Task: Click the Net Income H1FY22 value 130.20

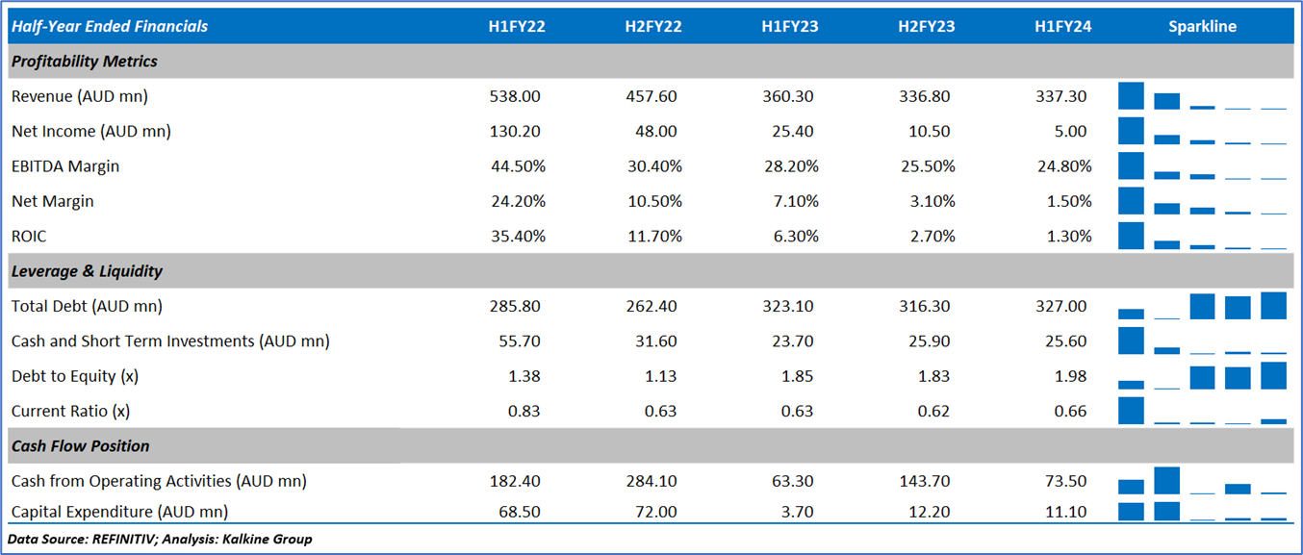Action: pyautogui.click(x=517, y=132)
